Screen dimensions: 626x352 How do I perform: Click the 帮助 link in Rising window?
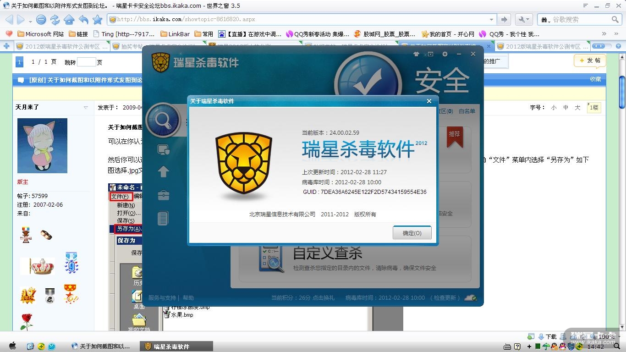188,298
